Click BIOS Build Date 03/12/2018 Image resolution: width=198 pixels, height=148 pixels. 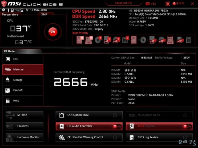click(90, 25)
